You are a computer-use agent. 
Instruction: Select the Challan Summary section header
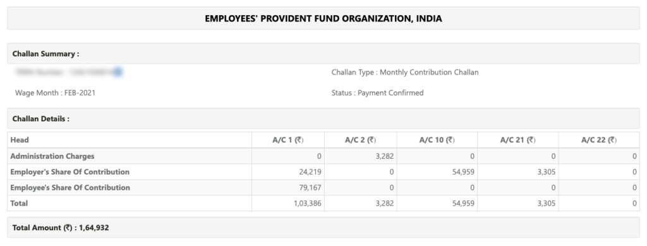pos(45,54)
